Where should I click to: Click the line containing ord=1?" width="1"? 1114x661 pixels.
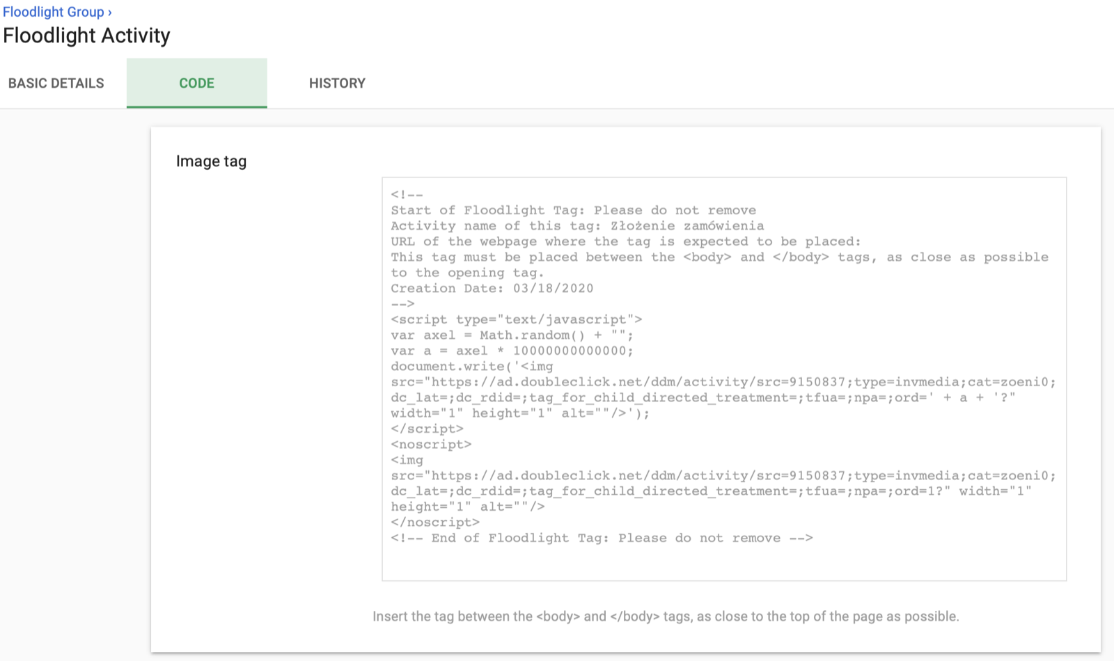pyautogui.click(x=711, y=491)
